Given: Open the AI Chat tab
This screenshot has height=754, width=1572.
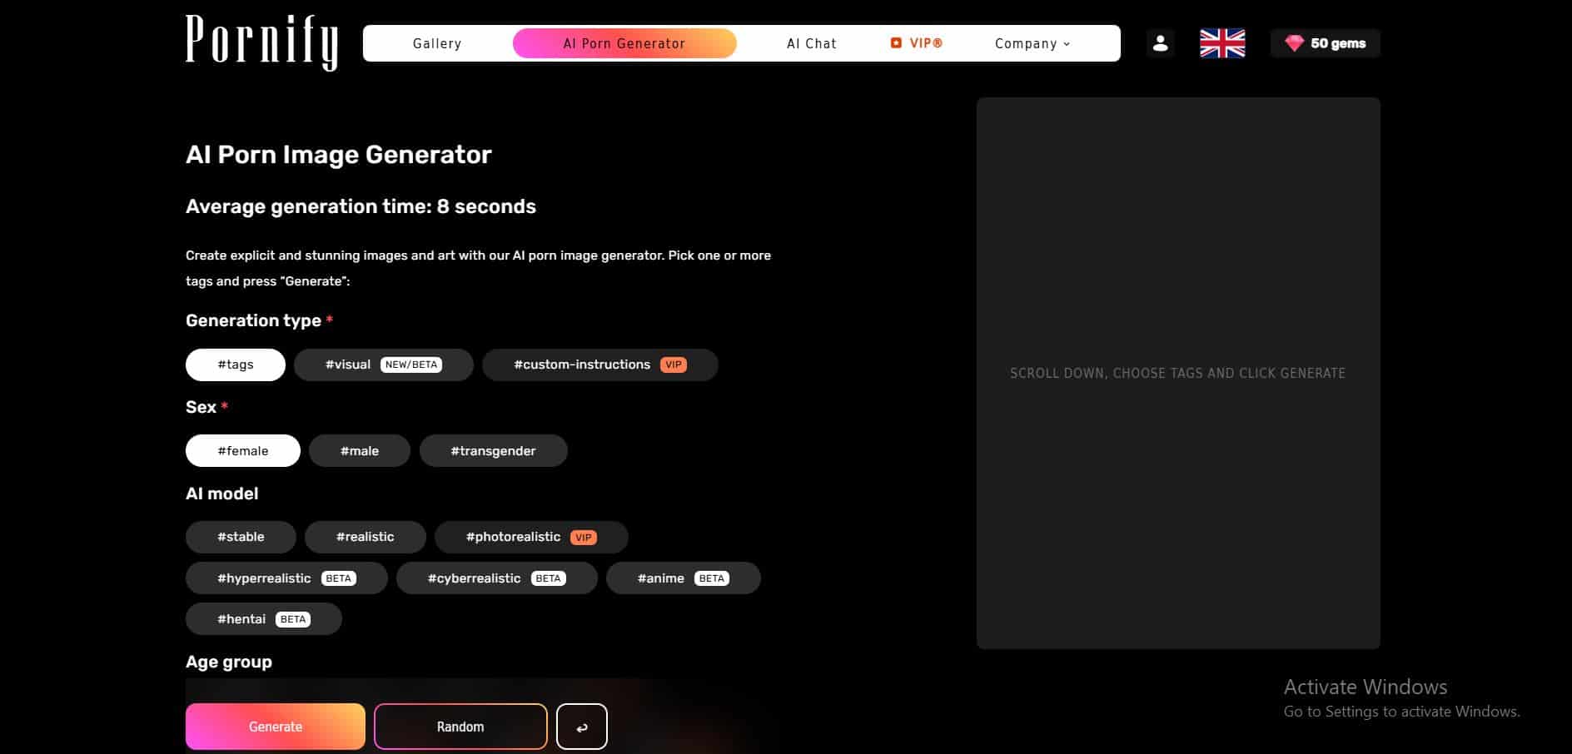Looking at the screenshot, I should pyautogui.click(x=812, y=43).
